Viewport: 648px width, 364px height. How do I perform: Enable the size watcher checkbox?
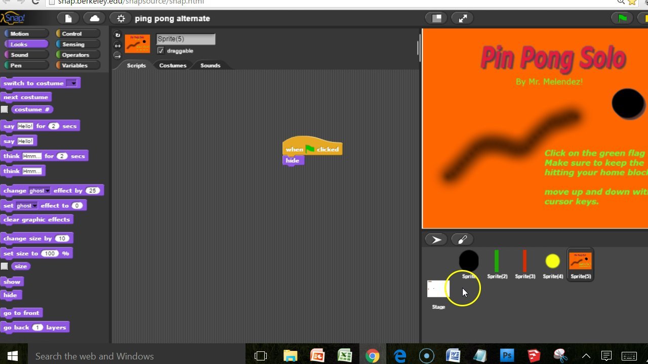(x=5, y=266)
